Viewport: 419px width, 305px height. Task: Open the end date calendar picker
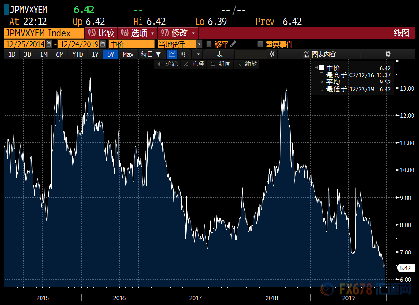pos(103,44)
